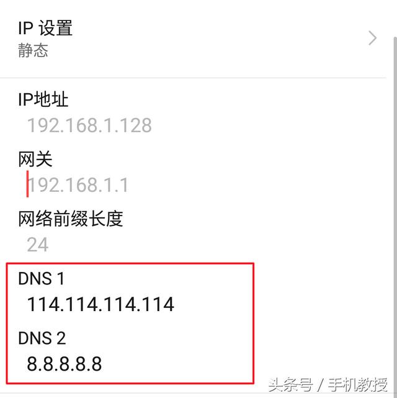397x398 pixels.
Task: Click the 头条号 watermark text
Action: tap(290, 385)
